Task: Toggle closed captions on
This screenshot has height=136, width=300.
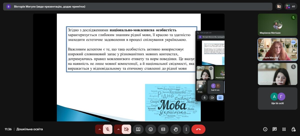Action: [163, 129]
